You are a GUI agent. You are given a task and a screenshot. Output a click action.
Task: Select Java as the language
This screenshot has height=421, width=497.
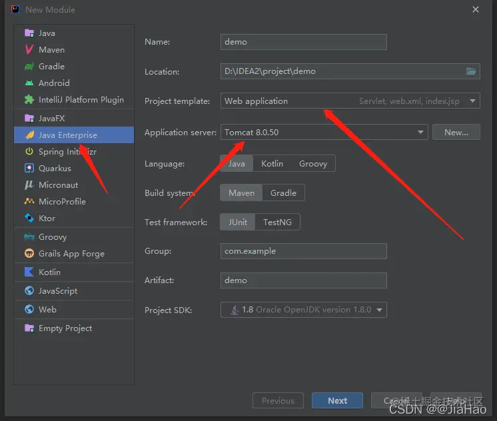pos(237,164)
